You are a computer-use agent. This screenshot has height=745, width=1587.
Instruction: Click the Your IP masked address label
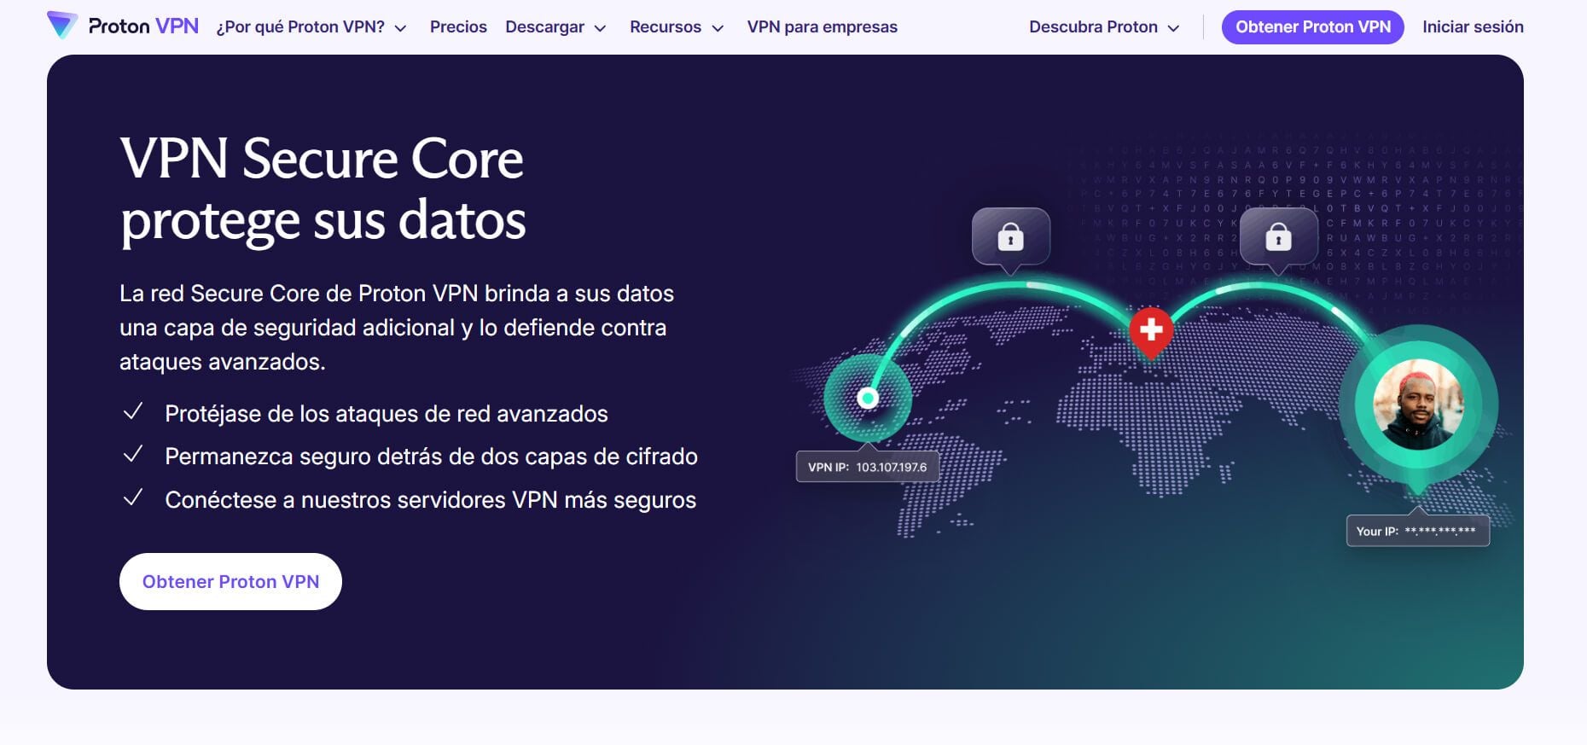click(1417, 531)
